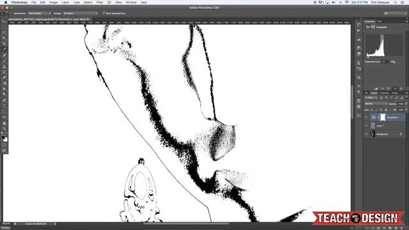Screen dimensions: 409x230
Task: Open the Fill value dropdown arrow
Action: tap(406, 110)
